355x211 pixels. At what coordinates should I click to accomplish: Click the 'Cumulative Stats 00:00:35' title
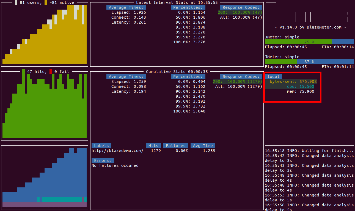pyautogui.click(x=177, y=72)
